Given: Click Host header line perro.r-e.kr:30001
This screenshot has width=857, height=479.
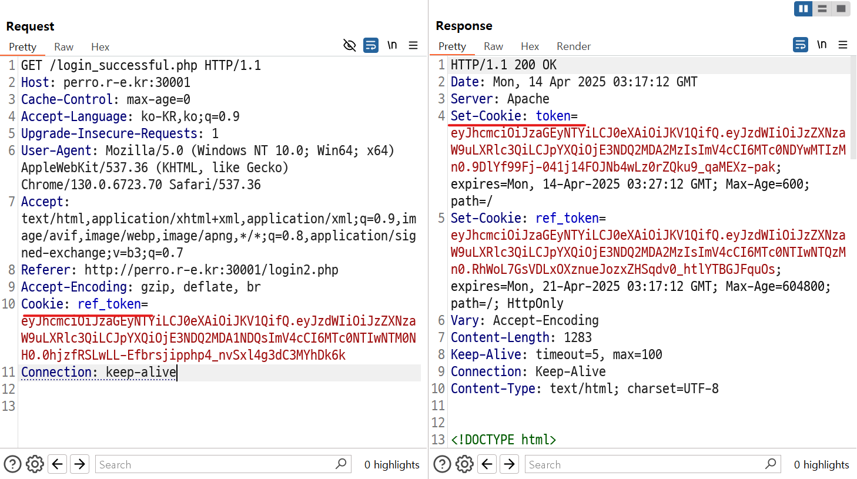Looking at the screenshot, I should pyautogui.click(x=106, y=82).
